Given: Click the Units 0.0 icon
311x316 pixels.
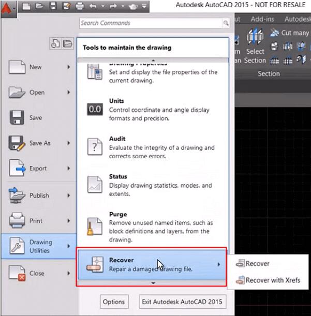Looking at the screenshot, I should (95, 109).
